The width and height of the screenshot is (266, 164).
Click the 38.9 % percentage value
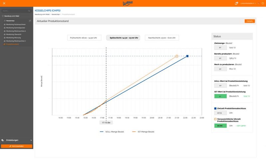coord(232,58)
